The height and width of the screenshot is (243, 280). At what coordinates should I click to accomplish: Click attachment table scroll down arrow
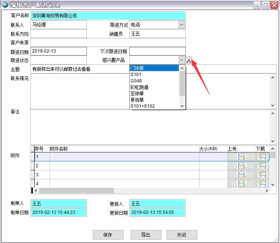pyautogui.click(x=273, y=184)
